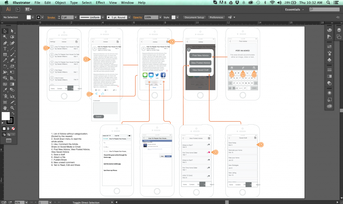This screenshot has height=204, width=343.
Task: Select the Type tool
Action: click(5, 49)
